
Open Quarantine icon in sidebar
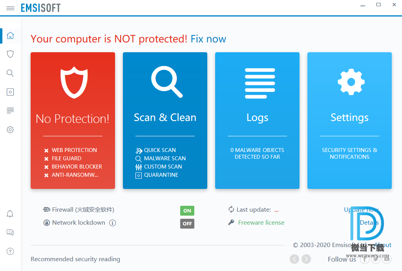tap(10, 92)
